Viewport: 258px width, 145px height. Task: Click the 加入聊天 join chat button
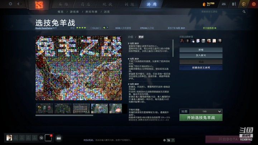(x=201, y=56)
